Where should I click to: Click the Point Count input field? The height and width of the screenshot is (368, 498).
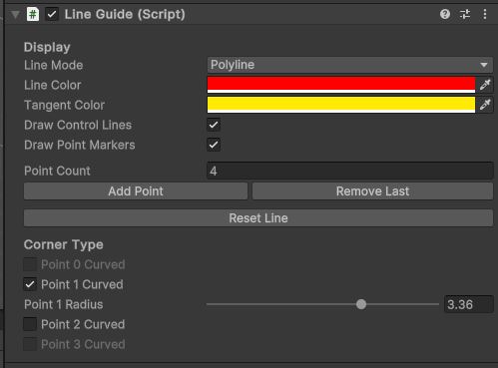[350, 171]
